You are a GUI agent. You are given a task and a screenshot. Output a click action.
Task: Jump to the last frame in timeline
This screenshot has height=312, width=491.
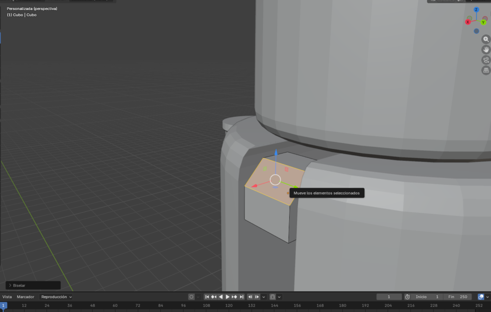242,297
